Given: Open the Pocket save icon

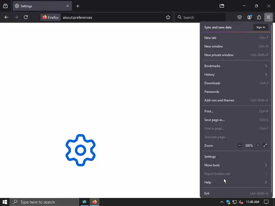Looking at the screenshot, I should tap(240, 17).
